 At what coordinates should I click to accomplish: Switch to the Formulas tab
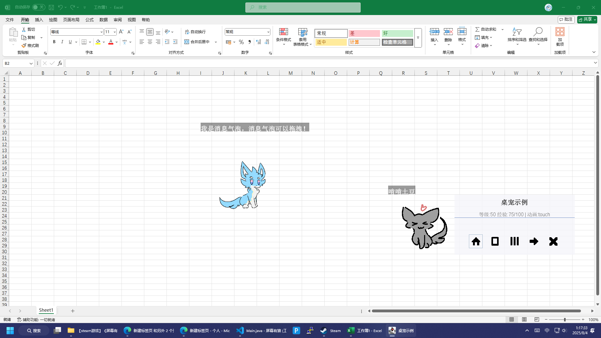[90, 20]
